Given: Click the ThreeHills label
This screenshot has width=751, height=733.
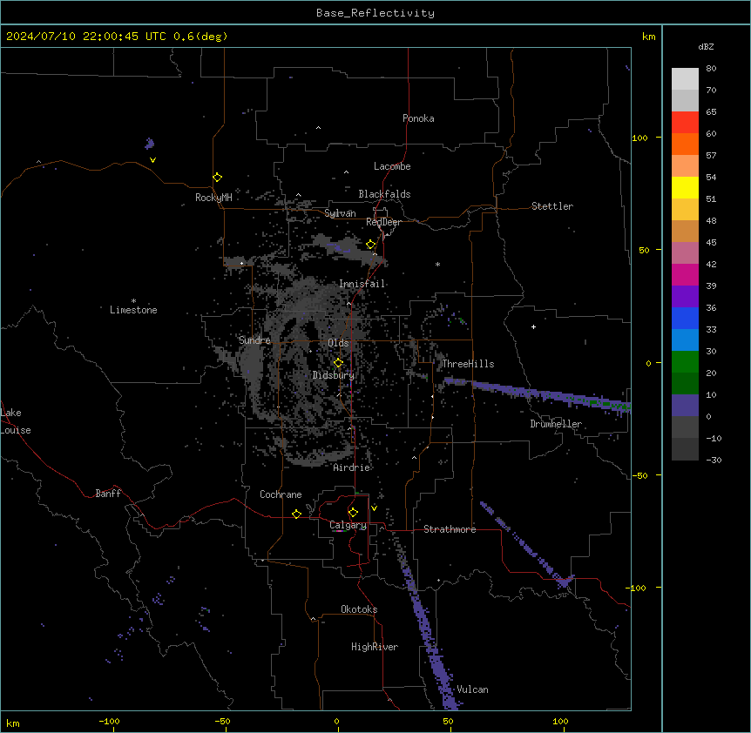Looking at the screenshot, I should 468,364.
